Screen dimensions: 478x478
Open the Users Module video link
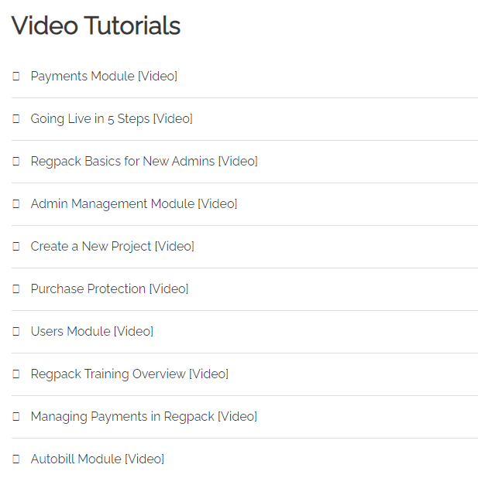92,331
